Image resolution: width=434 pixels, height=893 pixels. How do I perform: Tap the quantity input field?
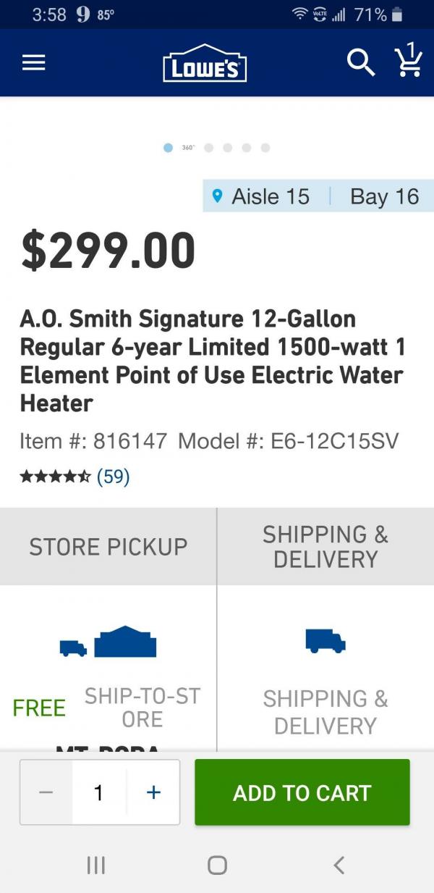pyautogui.click(x=99, y=792)
